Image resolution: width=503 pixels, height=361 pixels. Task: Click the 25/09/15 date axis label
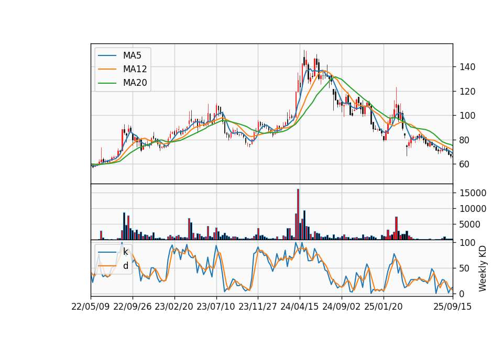point(453,307)
